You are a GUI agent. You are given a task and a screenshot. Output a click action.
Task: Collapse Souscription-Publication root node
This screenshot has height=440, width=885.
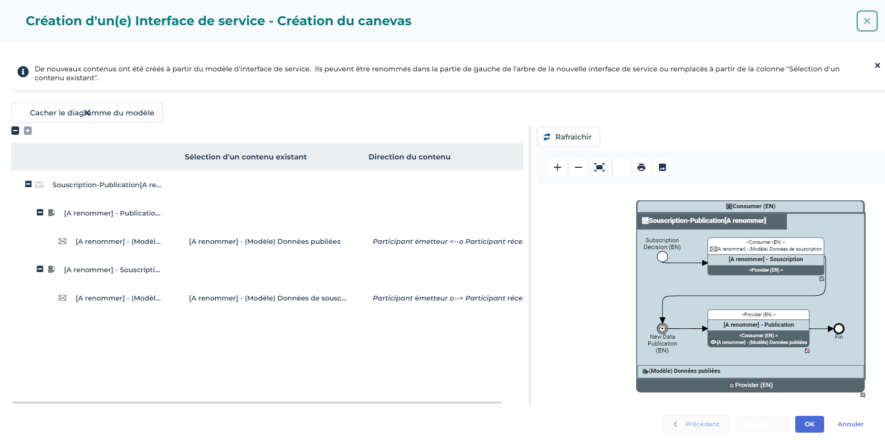click(x=28, y=184)
